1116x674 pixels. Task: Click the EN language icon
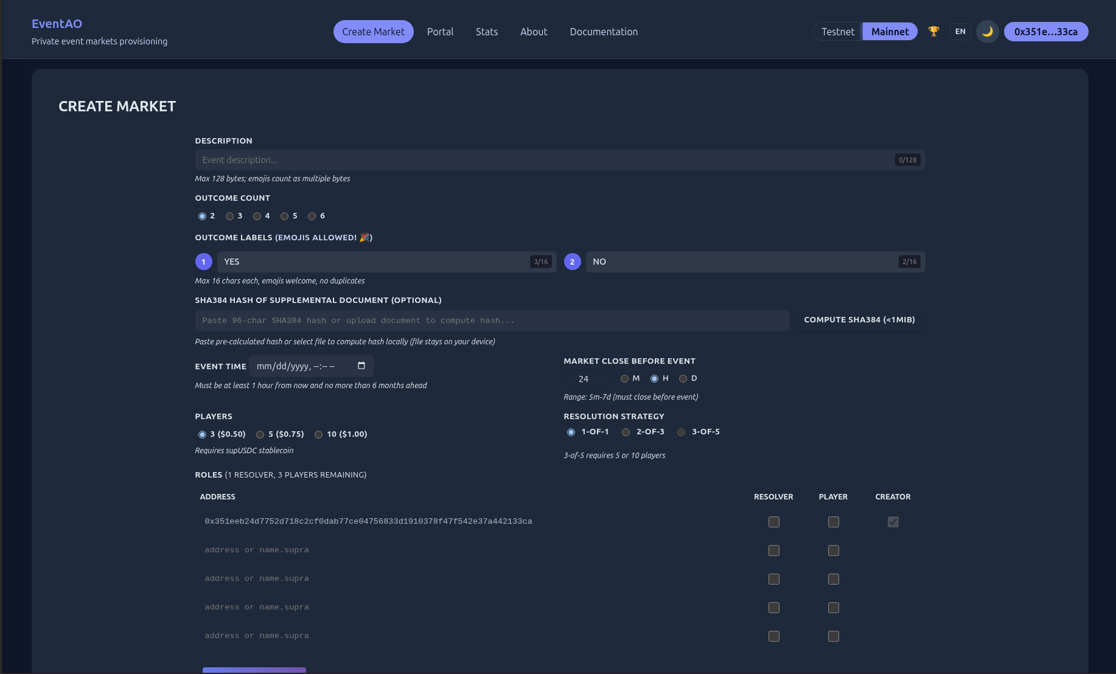click(960, 31)
